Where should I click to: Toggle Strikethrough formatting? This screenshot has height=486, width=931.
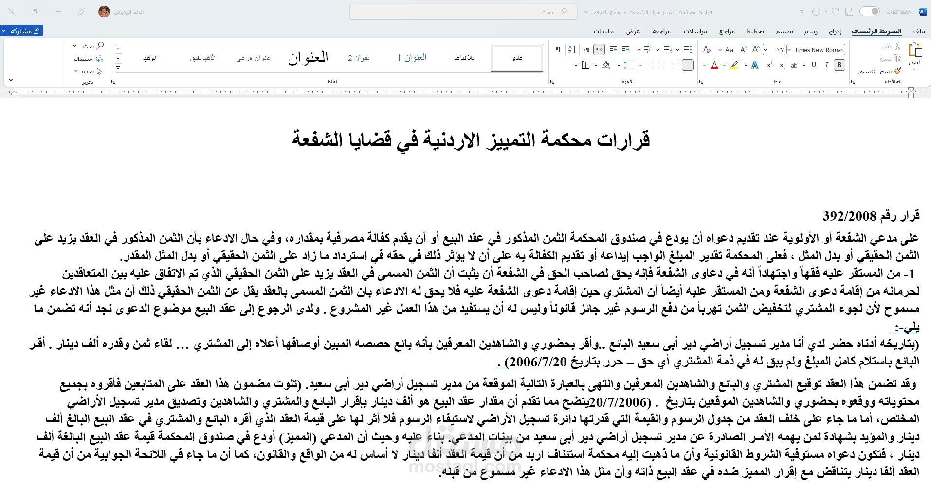click(794, 65)
